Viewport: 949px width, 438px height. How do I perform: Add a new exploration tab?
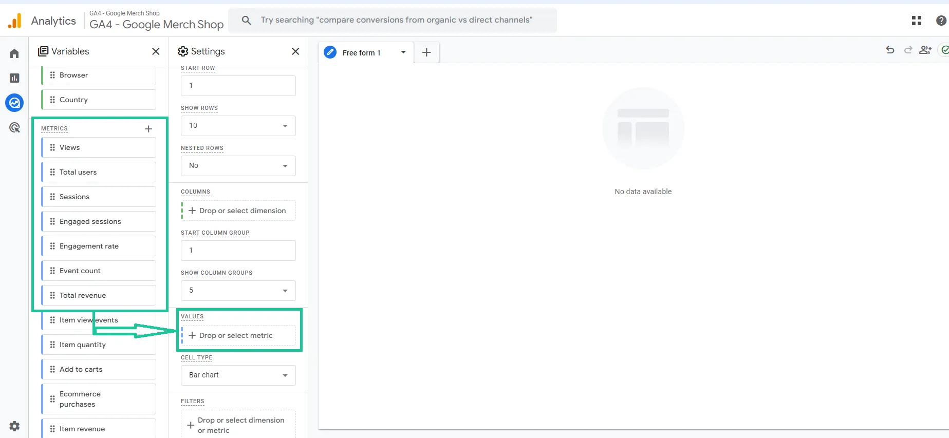point(426,52)
